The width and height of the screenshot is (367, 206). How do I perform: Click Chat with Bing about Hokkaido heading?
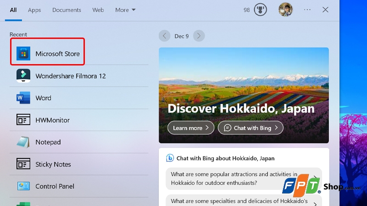pyautogui.click(x=225, y=158)
